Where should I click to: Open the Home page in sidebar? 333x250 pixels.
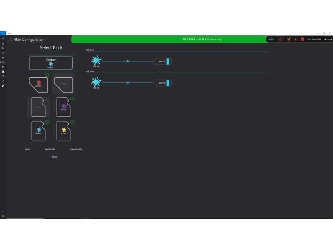pyautogui.click(x=3, y=43)
